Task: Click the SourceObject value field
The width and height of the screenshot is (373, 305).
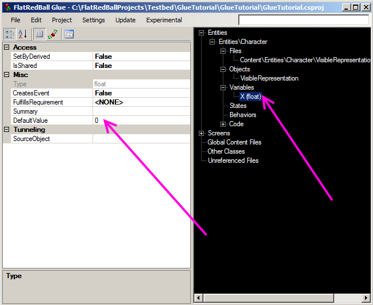Action: [x=141, y=139]
